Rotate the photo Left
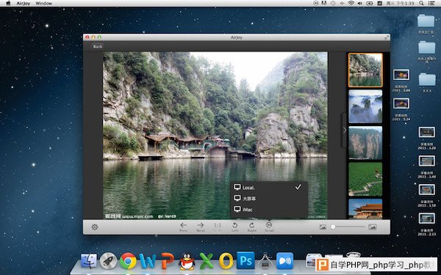Viewport: 441px width, 275px height. point(235,227)
